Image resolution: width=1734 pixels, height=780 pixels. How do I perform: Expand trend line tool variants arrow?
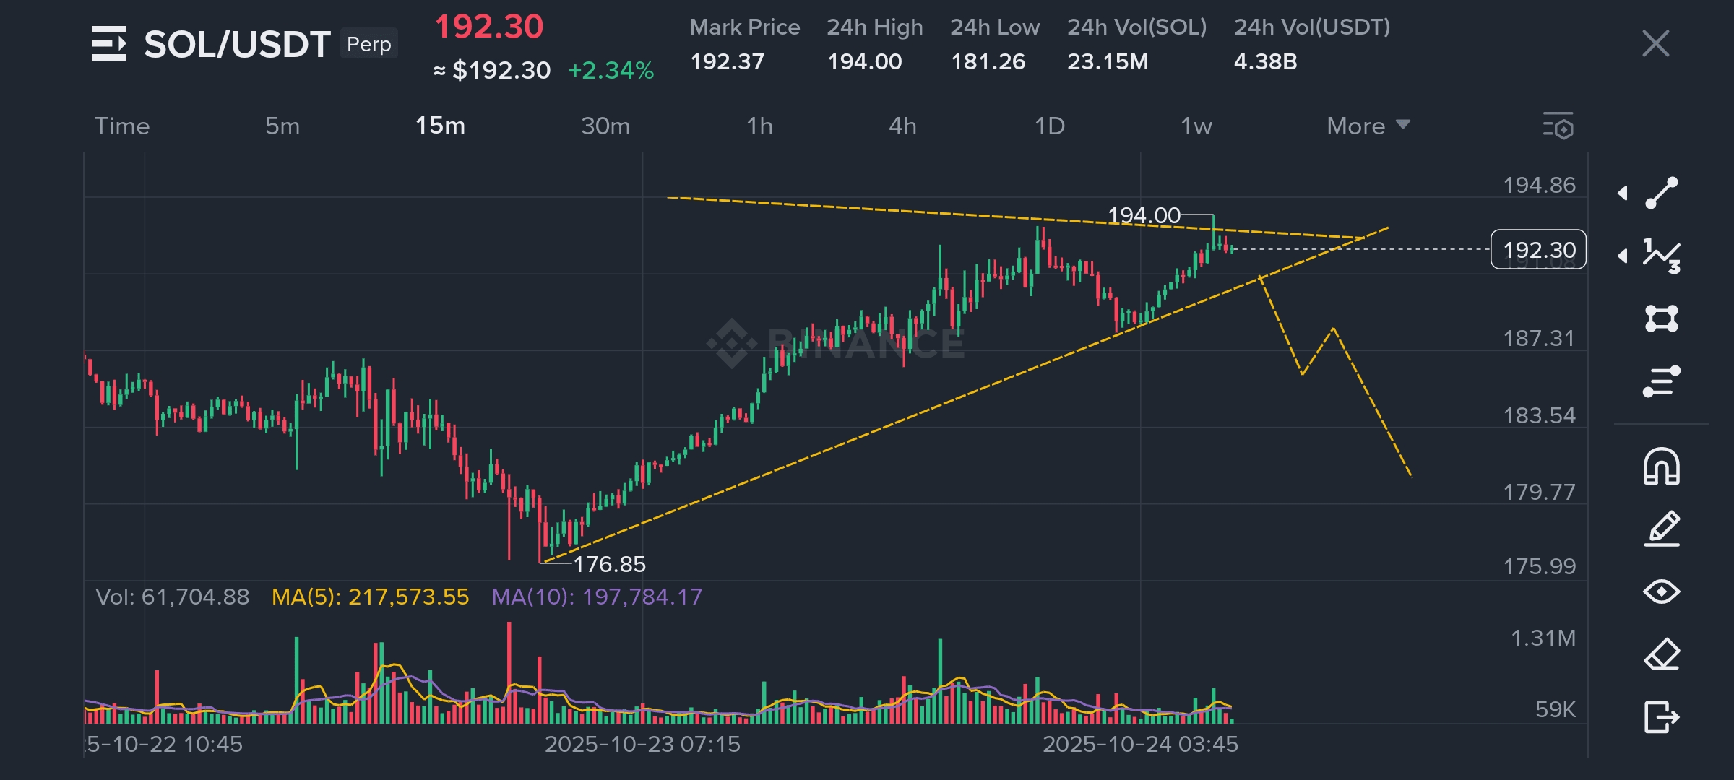pos(1623,193)
